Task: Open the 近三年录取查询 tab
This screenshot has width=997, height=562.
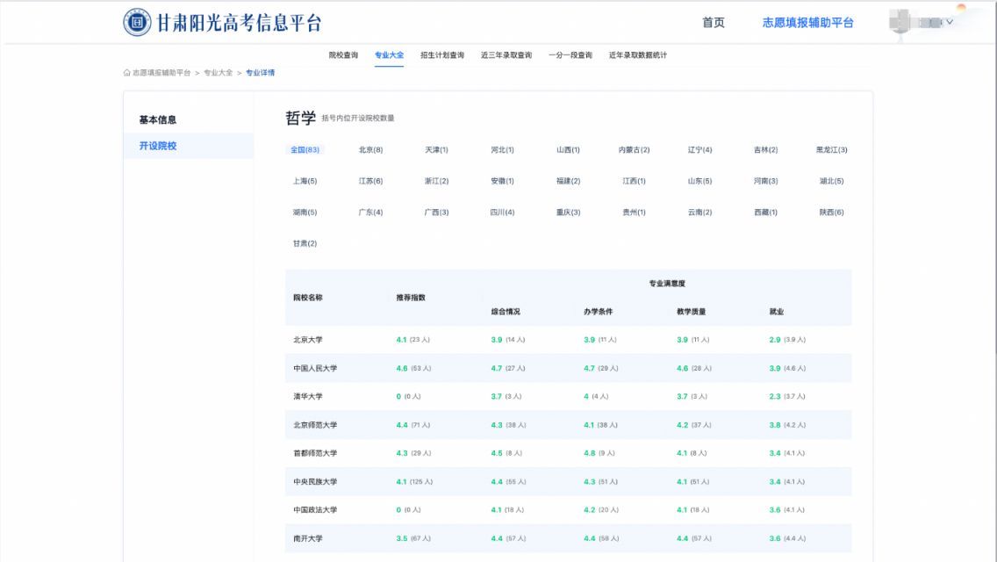Action: [x=506, y=55]
